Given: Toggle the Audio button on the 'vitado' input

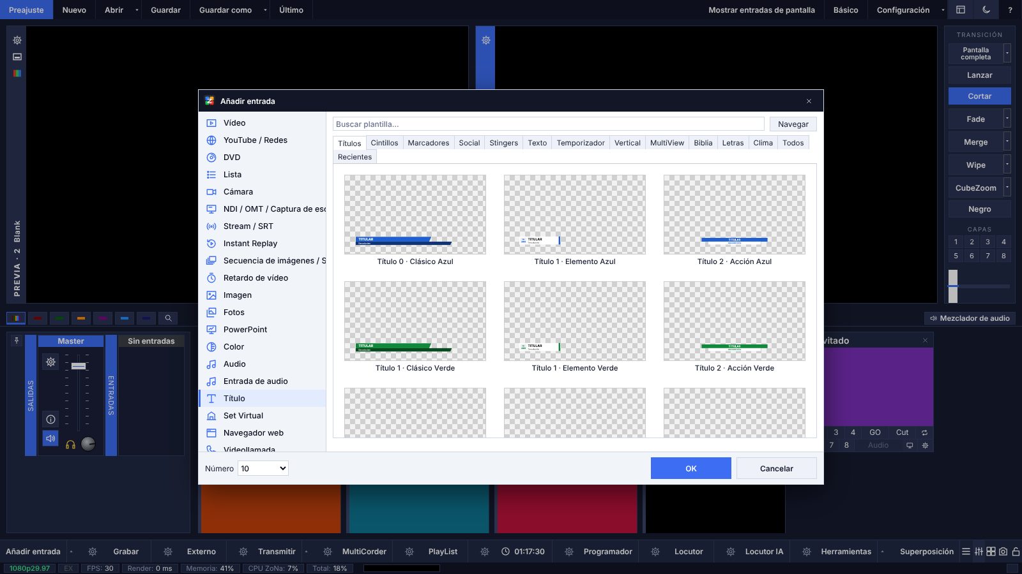Looking at the screenshot, I should pos(878,445).
